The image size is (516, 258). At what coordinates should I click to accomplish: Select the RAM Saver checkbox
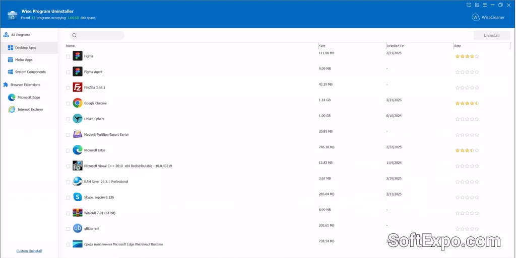coord(68,182)
